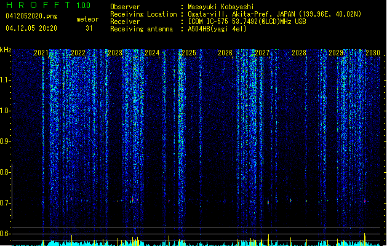Image resolution: width=387 pixels, height=246 pixels.
Task: Click the Receiving antenna label
Action: tap(142, 29)
